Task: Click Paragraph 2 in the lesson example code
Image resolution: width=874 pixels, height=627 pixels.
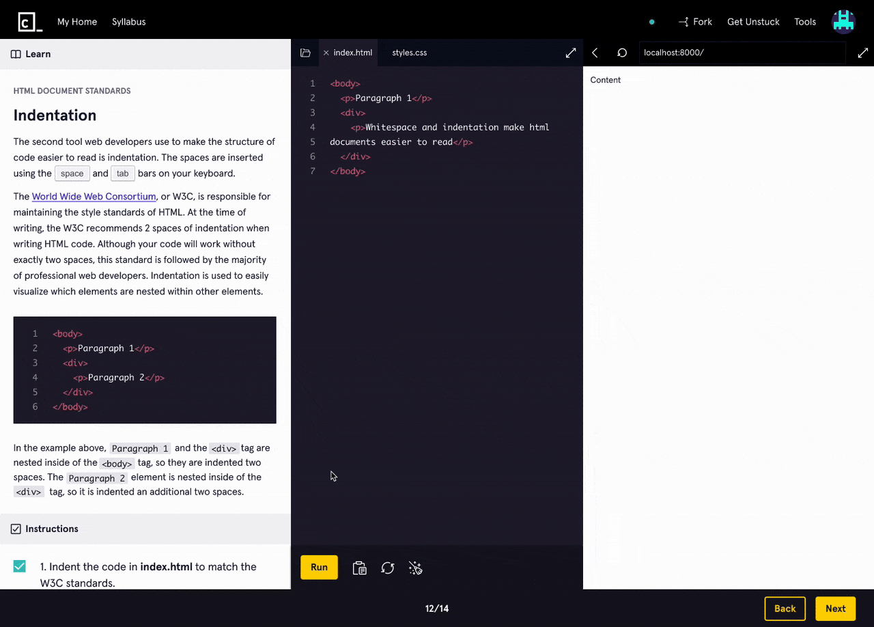Action: point(116,378)
